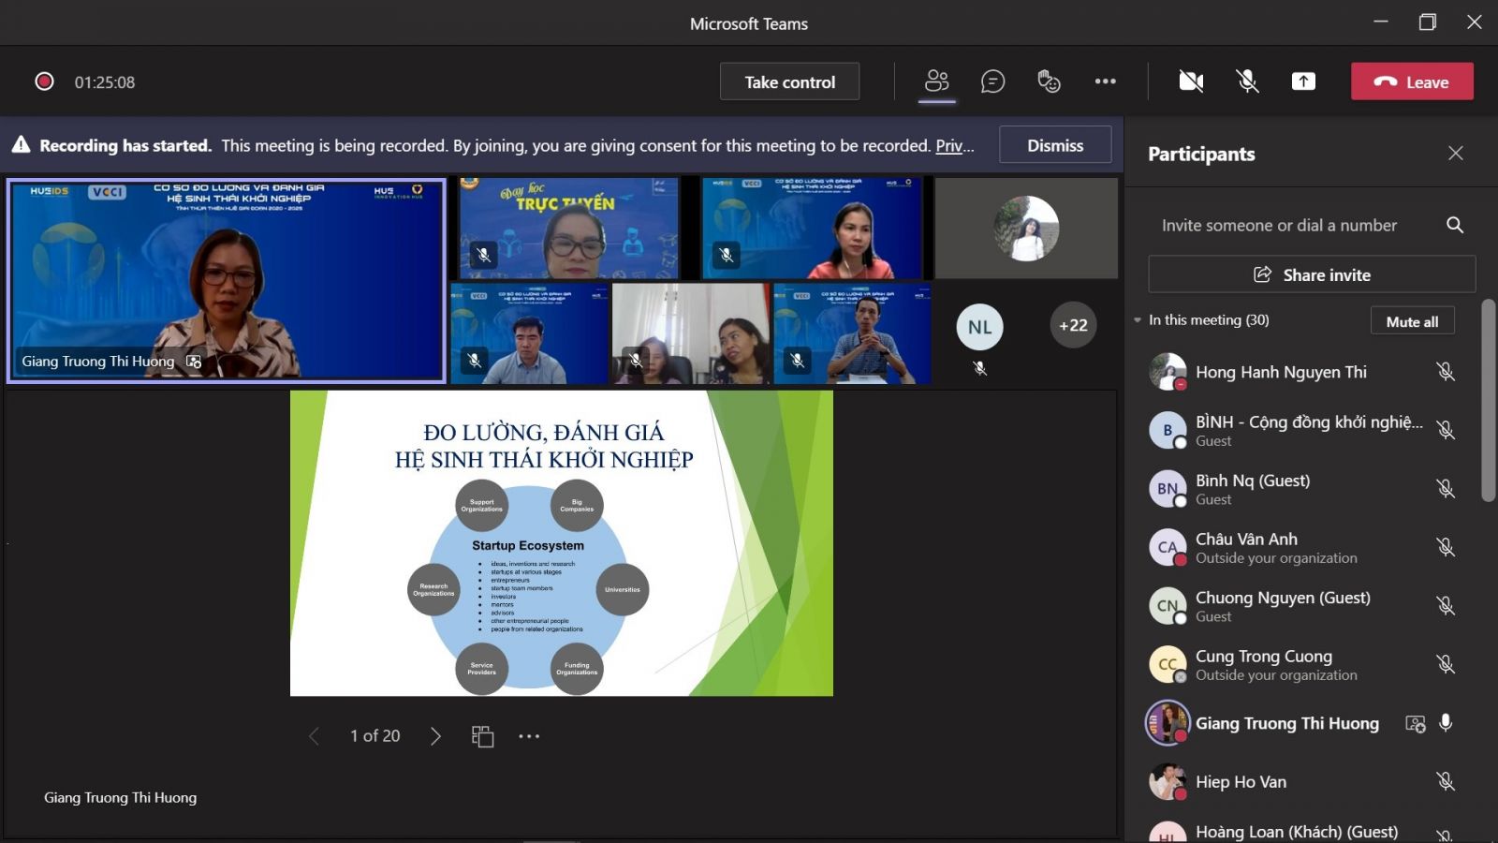Screen dimensions: 1498x843
Task: Go to the next slide
Action: (x=435, y=736)
